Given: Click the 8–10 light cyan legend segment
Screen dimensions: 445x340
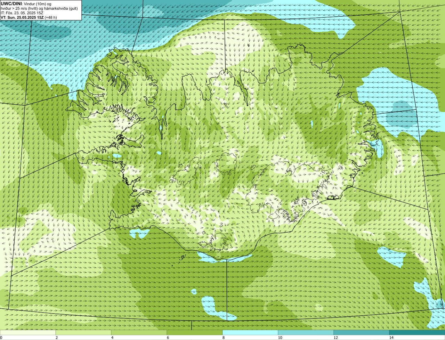Looking at the screenshot, I should pos(250,332).
